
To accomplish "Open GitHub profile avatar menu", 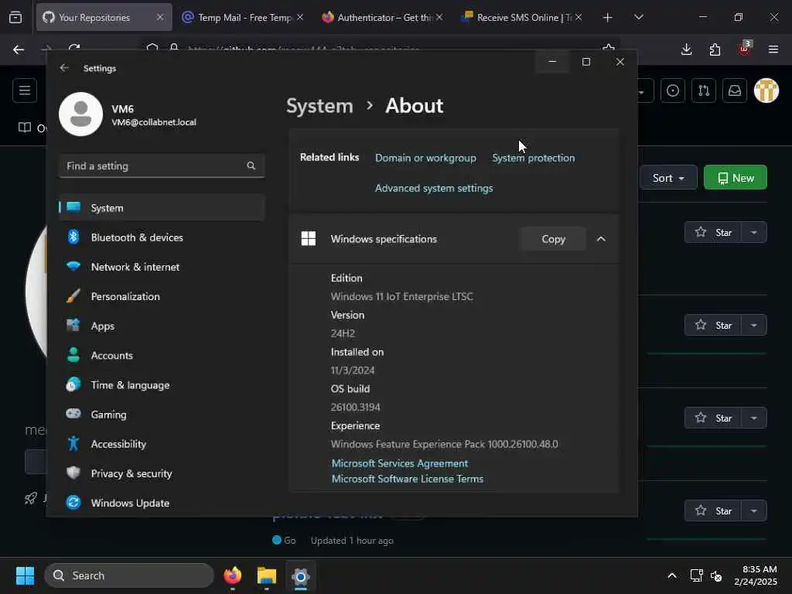I will coord(766,90).
